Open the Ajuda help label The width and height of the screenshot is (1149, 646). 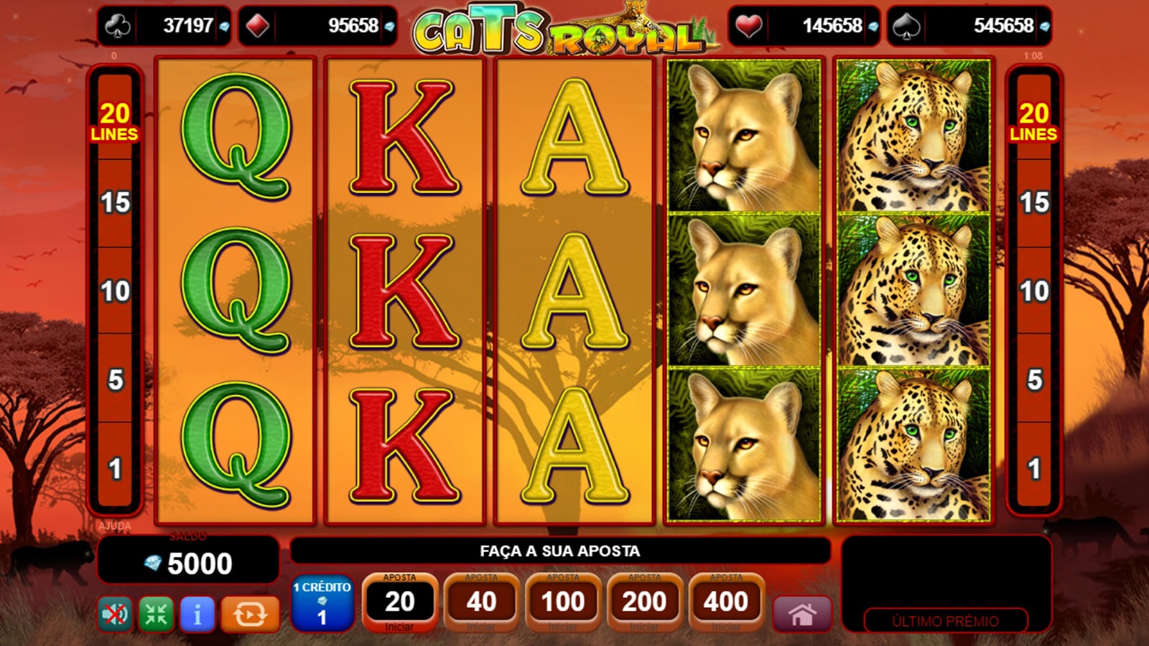(115, 526)
